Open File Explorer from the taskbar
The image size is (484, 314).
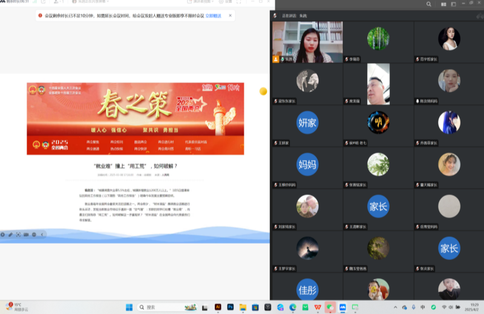pos(243,307)
